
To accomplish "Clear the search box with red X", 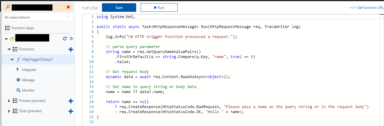I will 68,7.
